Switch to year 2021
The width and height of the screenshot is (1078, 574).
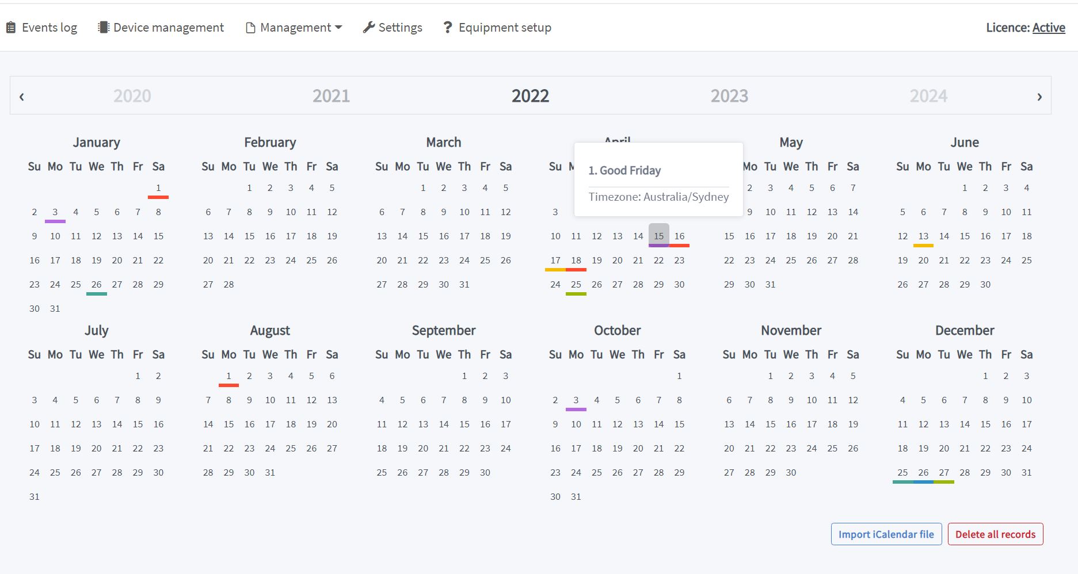click(331, 96)
